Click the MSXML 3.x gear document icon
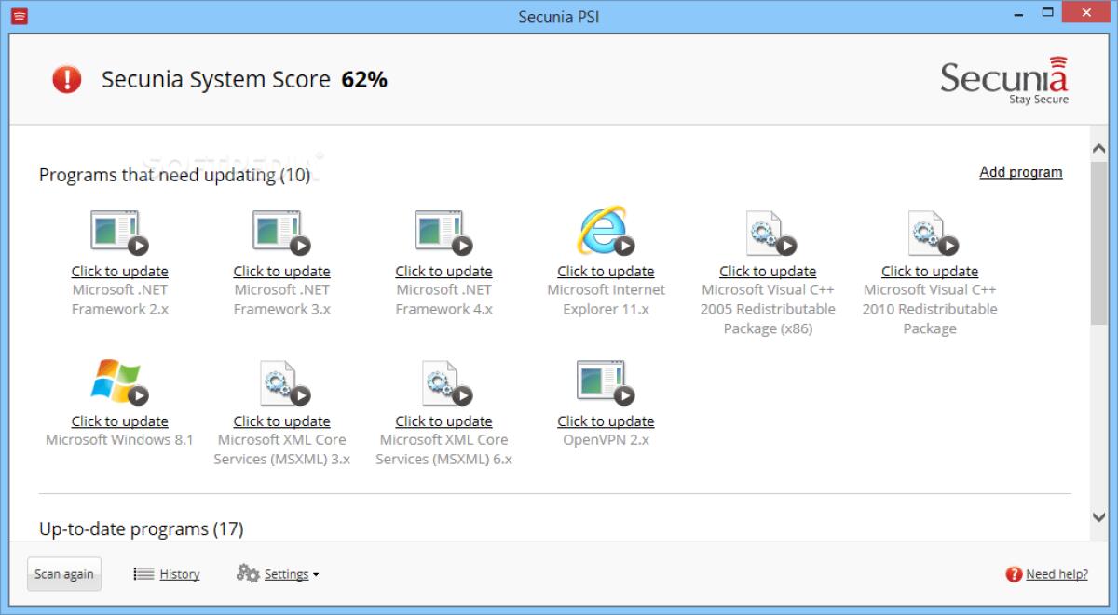This screenshot has width=1118, height=615. click(279, 381)
